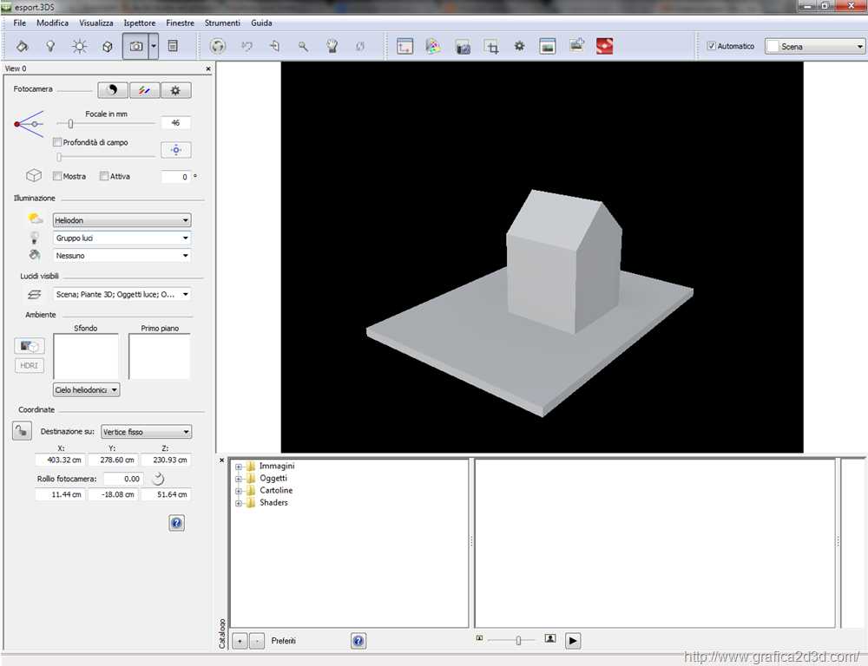Select the paint bucket shader tool
The height and width of the screenshot is (666, 868).
[x=23, y=46]
